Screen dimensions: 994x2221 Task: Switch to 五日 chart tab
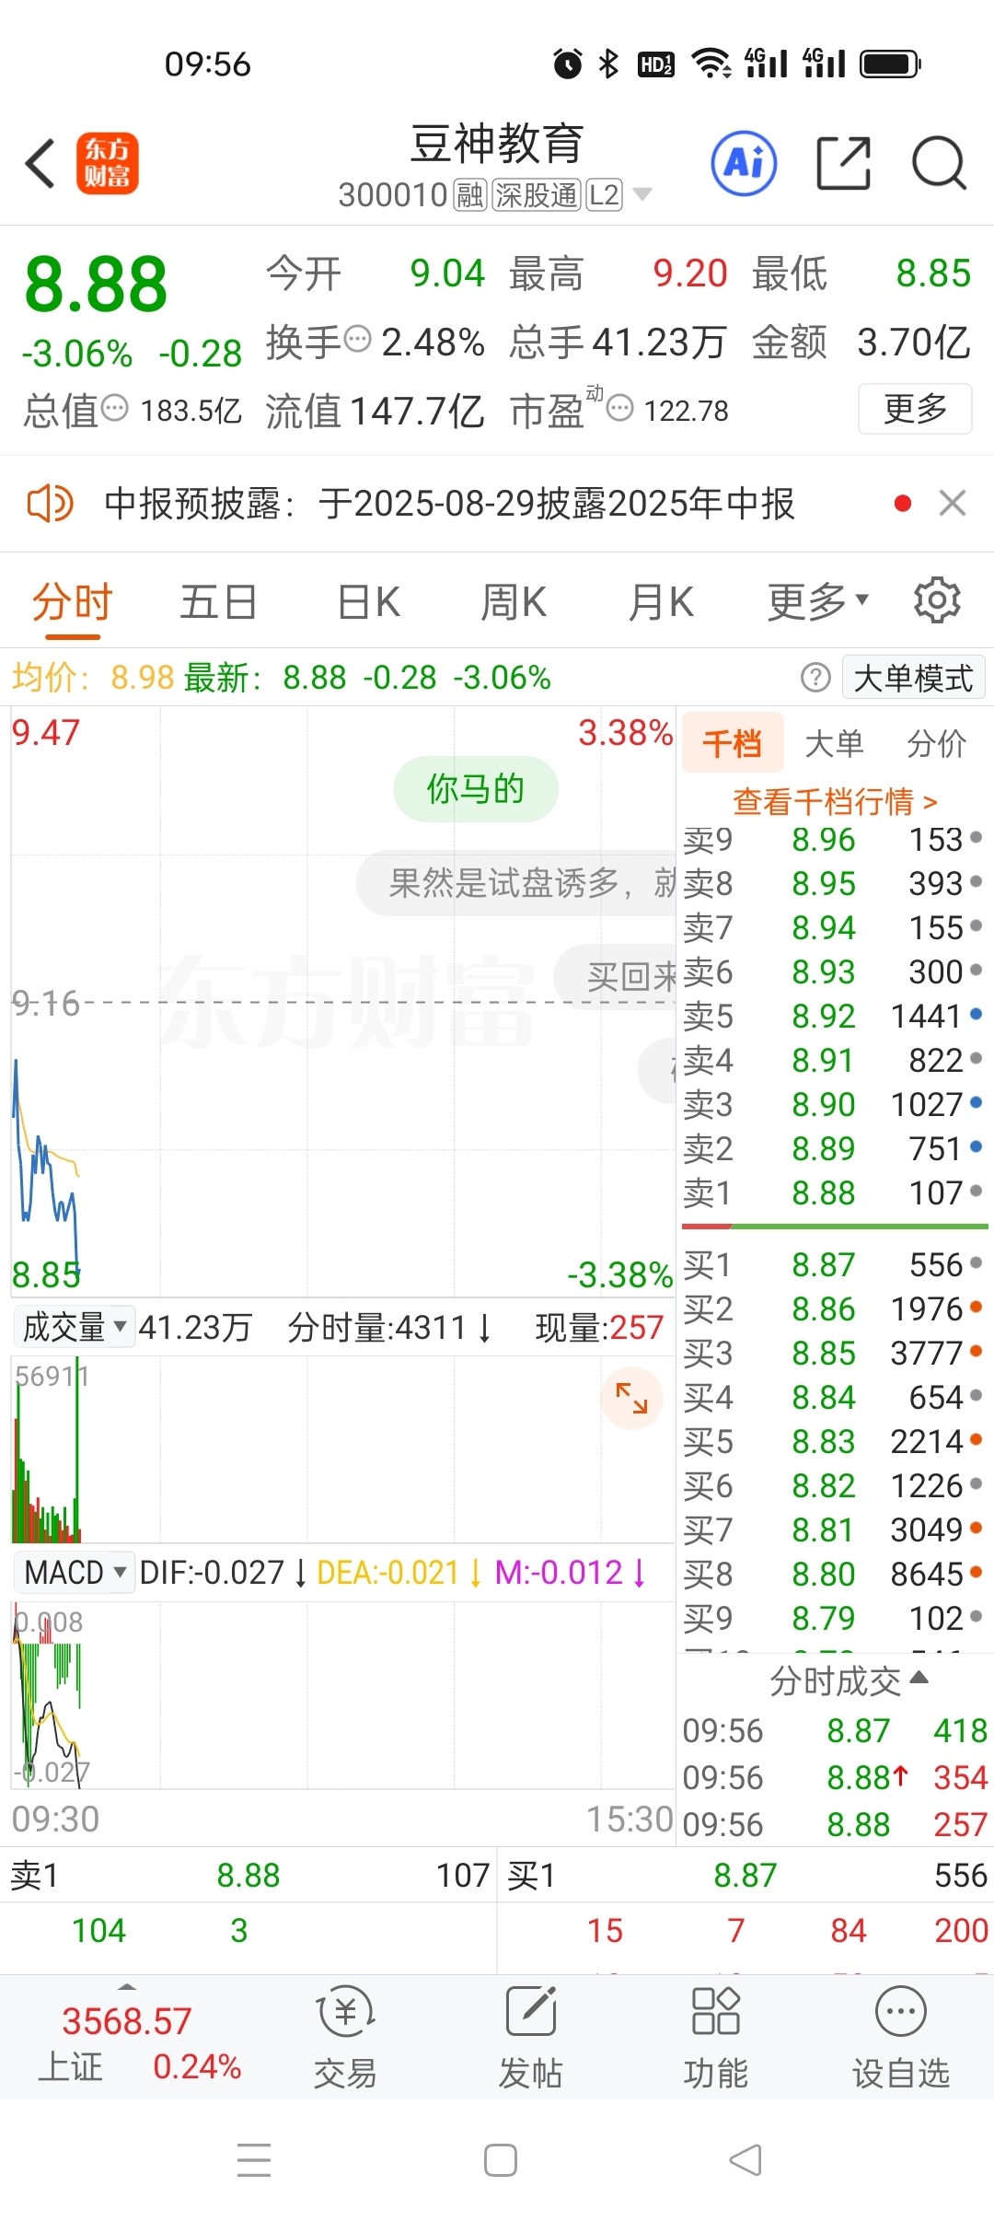coord(218,603)
